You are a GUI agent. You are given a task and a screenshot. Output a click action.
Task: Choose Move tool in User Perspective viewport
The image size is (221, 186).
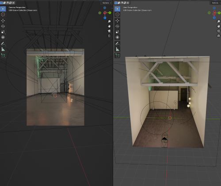pyautogui.click(x=117, y=21)
